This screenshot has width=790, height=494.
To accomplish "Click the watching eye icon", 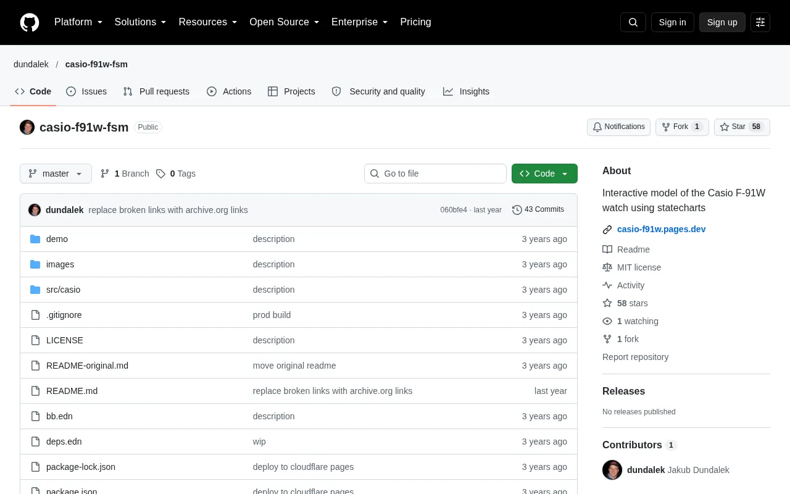I will click(607, 321).
